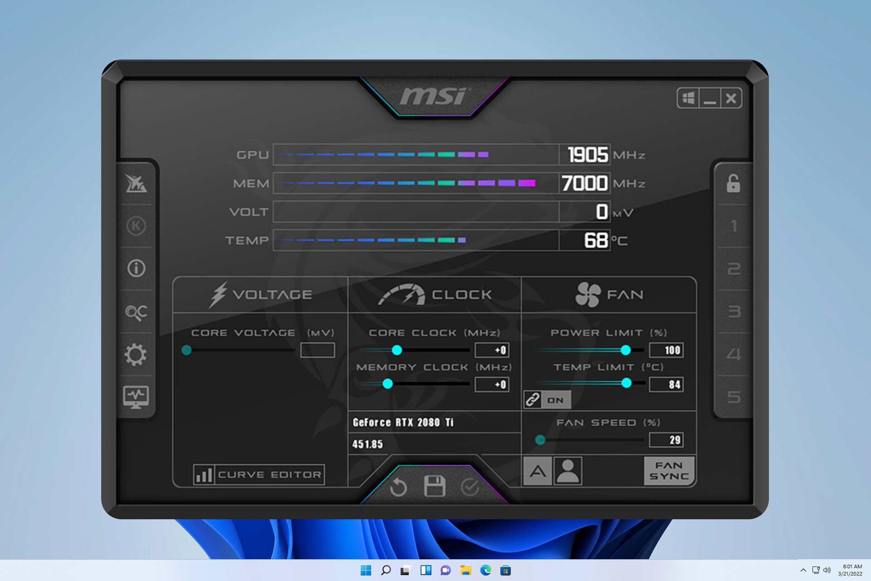Open MSI Afterburner logo shortcut in left sidebar
This screenshot has height=581, width=871.
(x=136, y=183)
